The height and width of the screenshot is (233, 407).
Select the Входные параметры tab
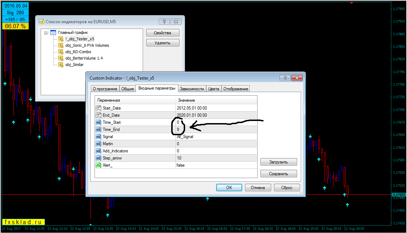(x=157, y=88)
